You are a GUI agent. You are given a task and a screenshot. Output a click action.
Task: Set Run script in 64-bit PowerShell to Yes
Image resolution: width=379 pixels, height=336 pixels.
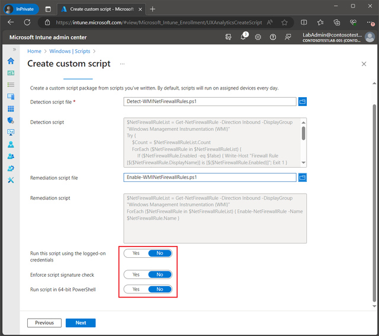[x=136, y=289]
